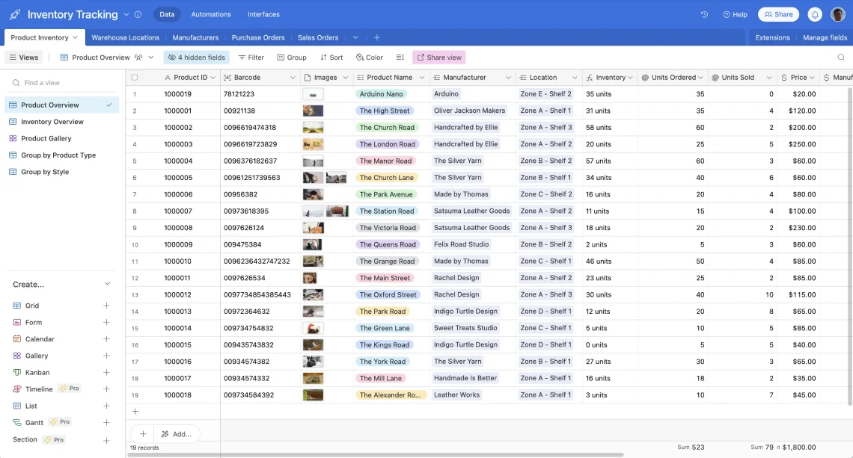Open the 4 hidden fields menu

pos(196,58)
